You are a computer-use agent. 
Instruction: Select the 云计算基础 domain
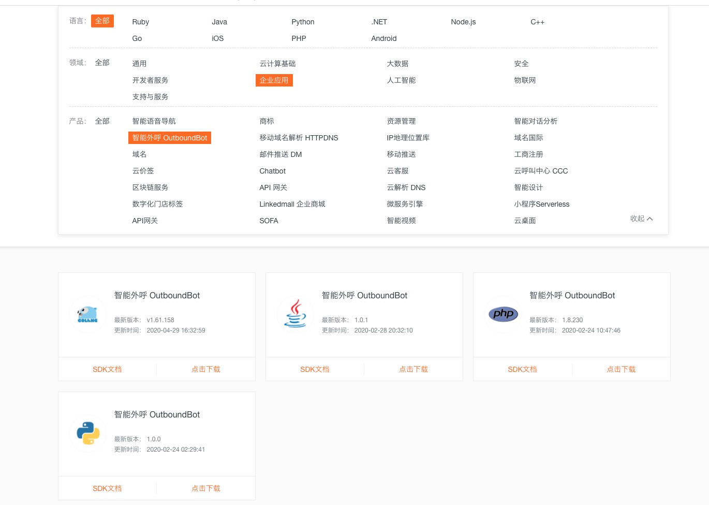[277, 64]
